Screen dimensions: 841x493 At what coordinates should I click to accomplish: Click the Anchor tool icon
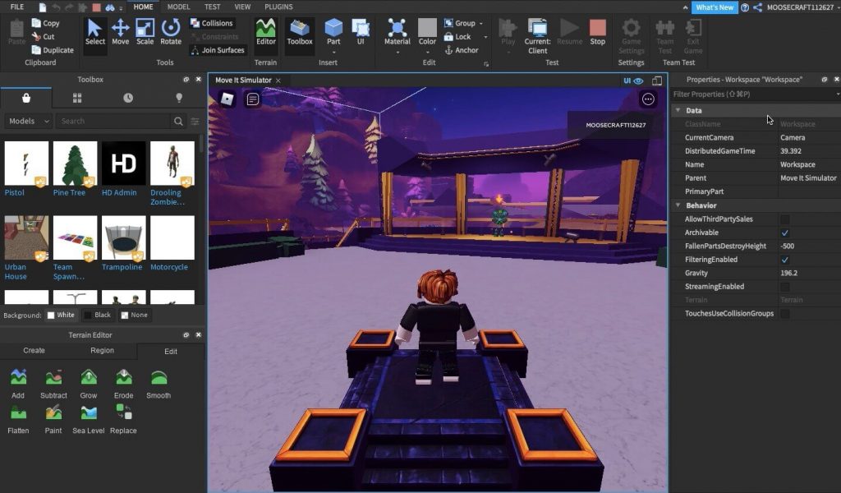(x=451, y=50)
